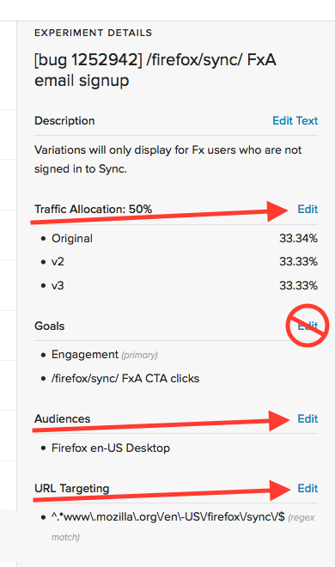Select the experiment title text
Image resolution: width=335 pixels, height=567 pixels.
pyautogui.click(x=155, y=70)
